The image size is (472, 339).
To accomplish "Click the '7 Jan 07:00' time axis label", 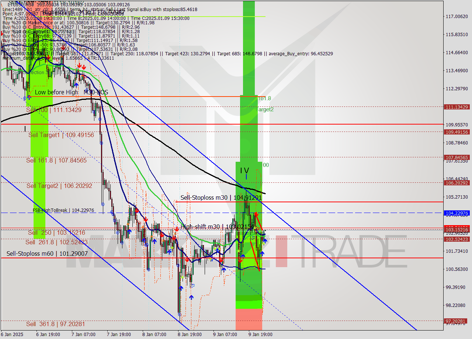I will click(x=84, y=335).
